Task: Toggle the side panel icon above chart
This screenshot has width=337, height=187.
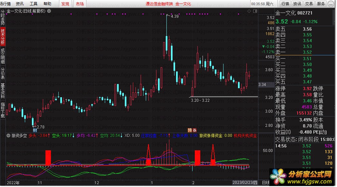Action: (x=255, y=11)
